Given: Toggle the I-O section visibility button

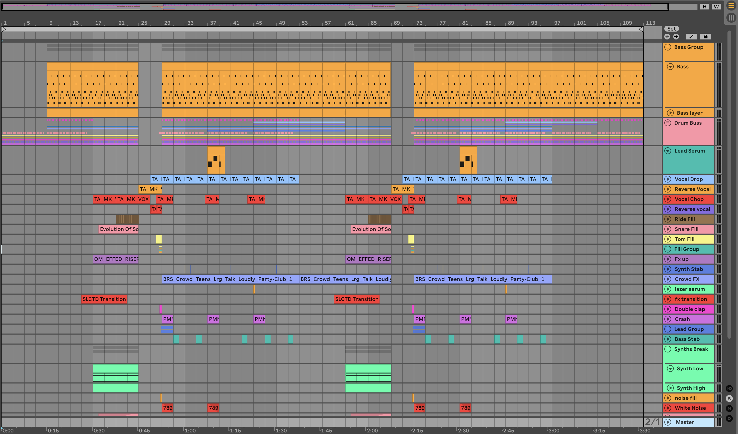Looking at the screenshot, I should pyautogui.click(x=729, y=388).
